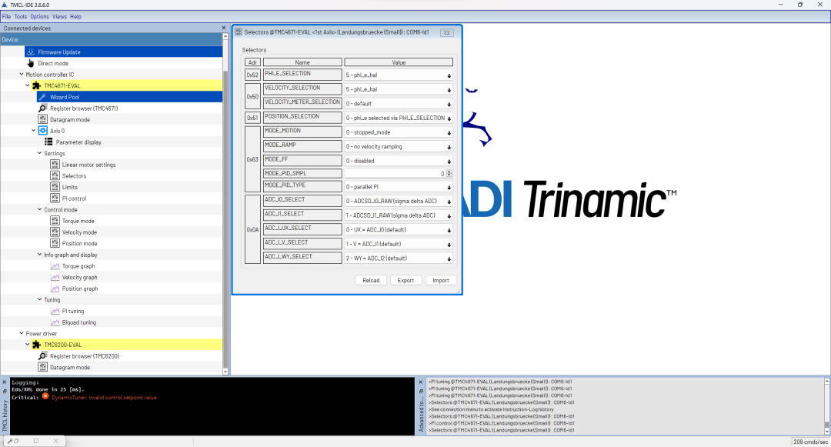831x447 pixels.
Task: Open the ADC_I_V_SELECT dropdown
Action: (399, 244)
